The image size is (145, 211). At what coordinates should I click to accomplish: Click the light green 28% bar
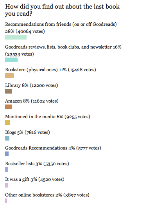coord(16,37)
